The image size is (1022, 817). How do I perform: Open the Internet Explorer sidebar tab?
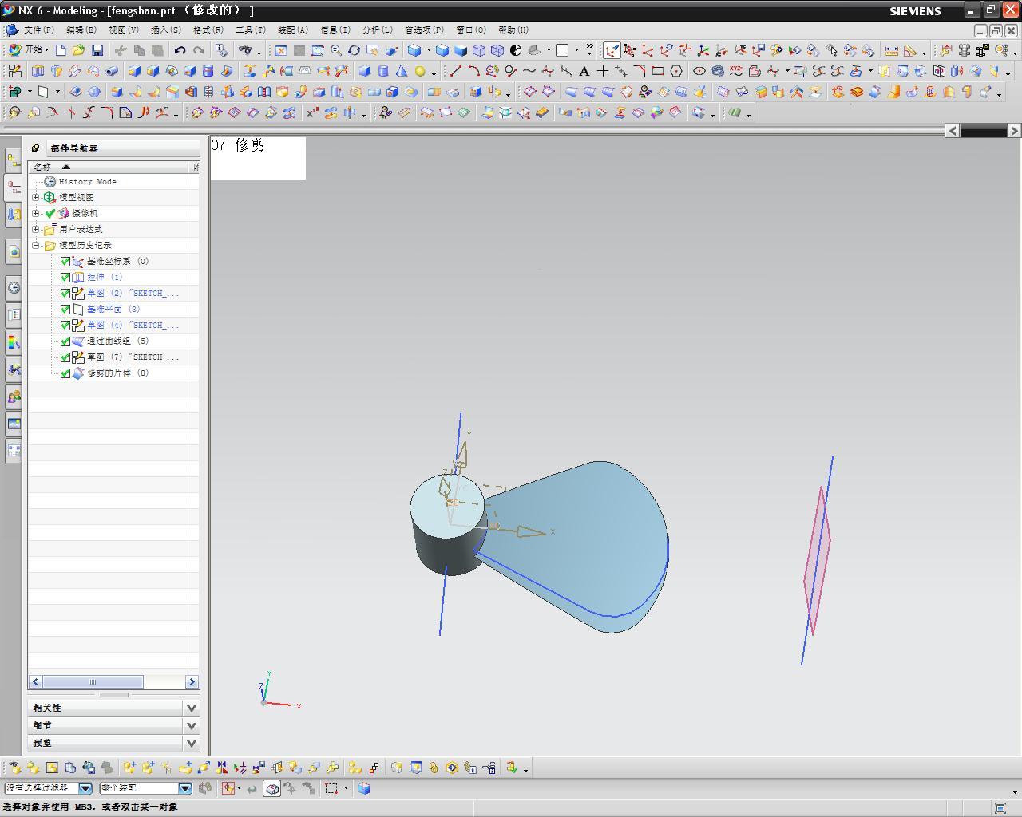[14, 251]
